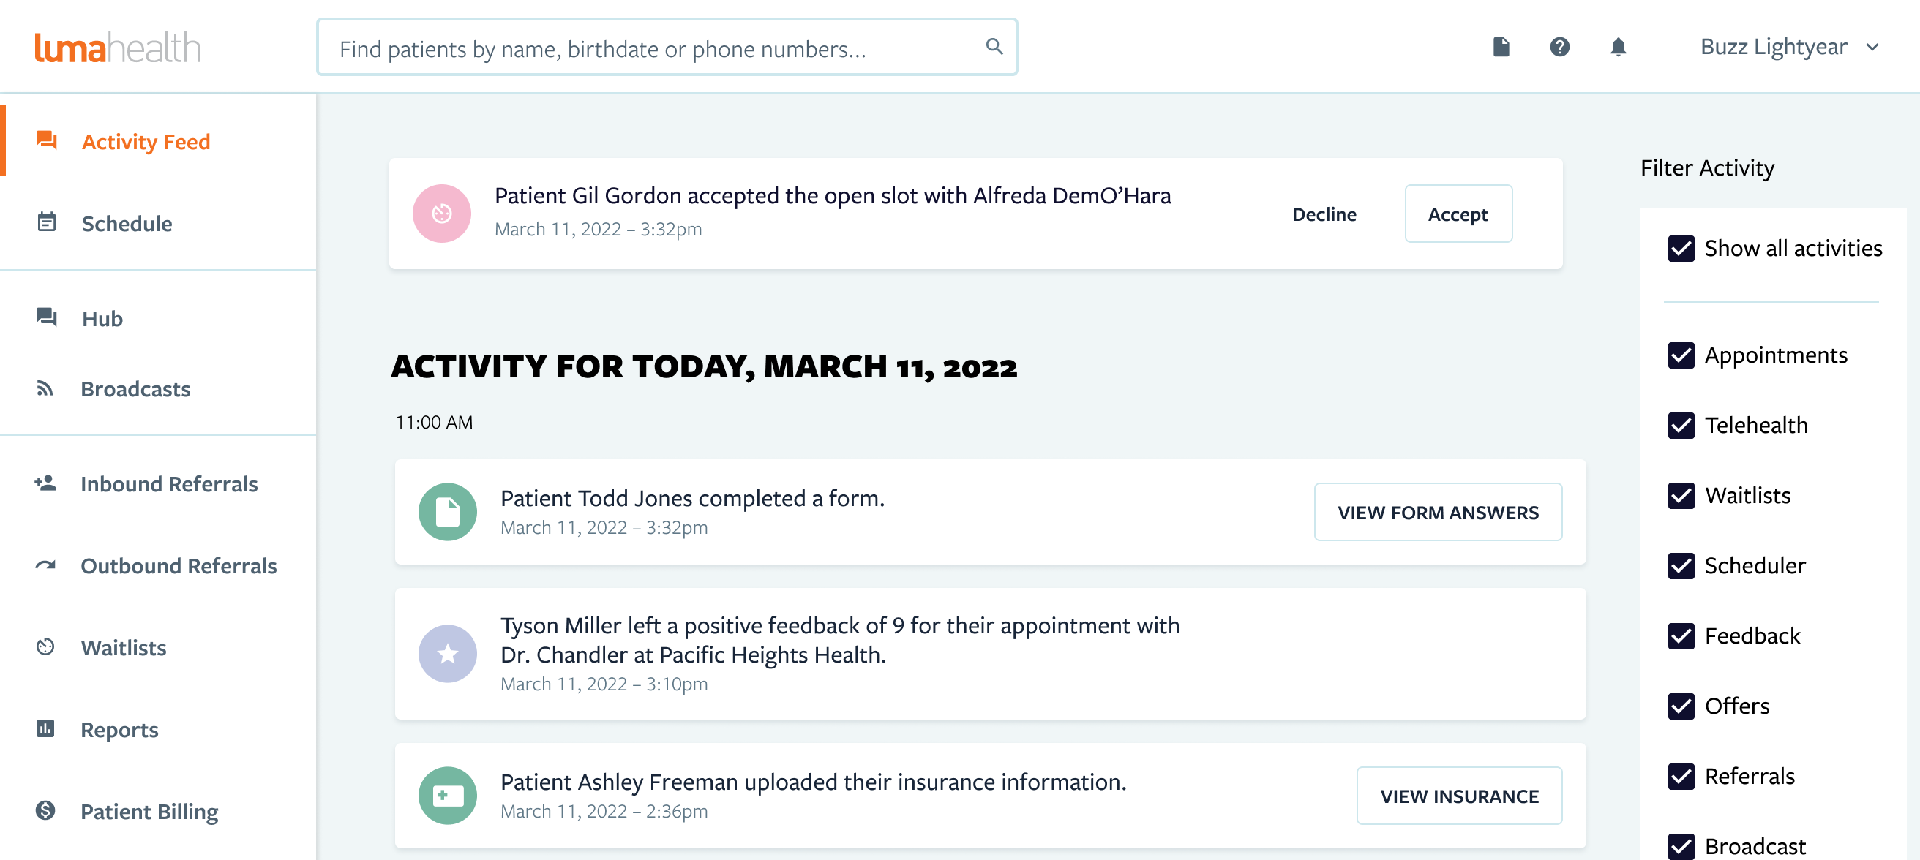Open the document icon in header
The width and height of the screenshot is (1920, 860).
[x=1501, y=47]
